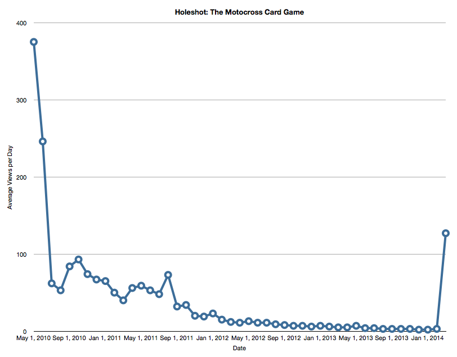The image size is (457, 357).
Task: Click the 'May 1, 2013' date label
Action: pyautogui.click(x=356, y=338)
